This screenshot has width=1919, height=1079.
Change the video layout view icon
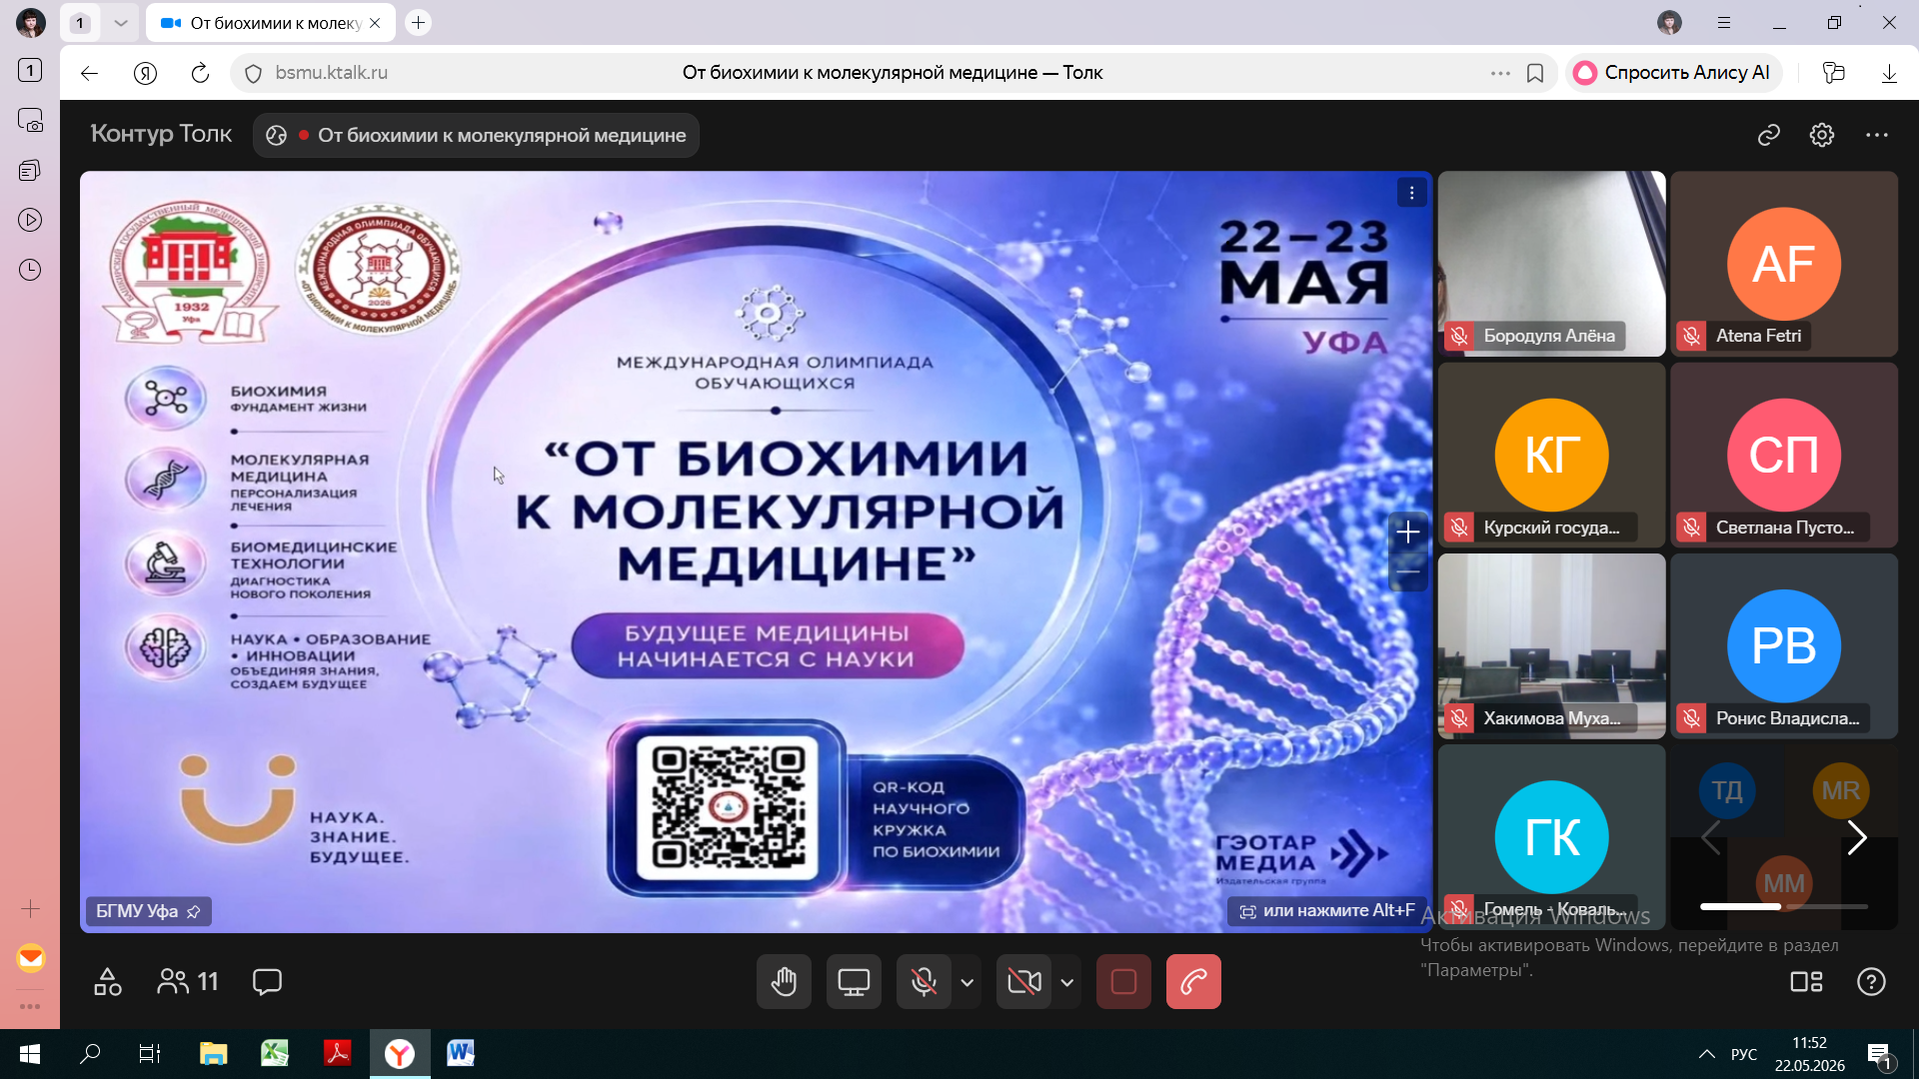tap(1806, 982)
